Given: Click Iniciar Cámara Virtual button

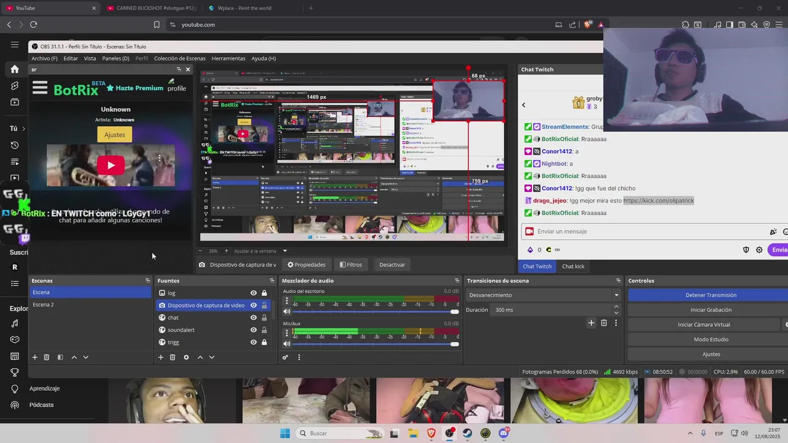Looking at the screenshot, I should (x=704, y=325).
